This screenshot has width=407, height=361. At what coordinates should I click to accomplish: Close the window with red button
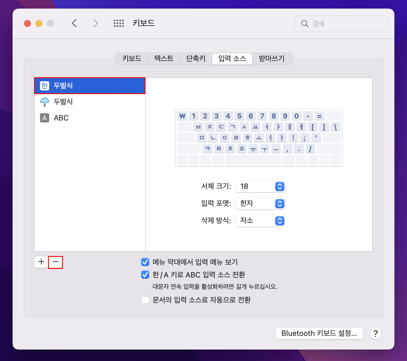(x=27, y=23)
